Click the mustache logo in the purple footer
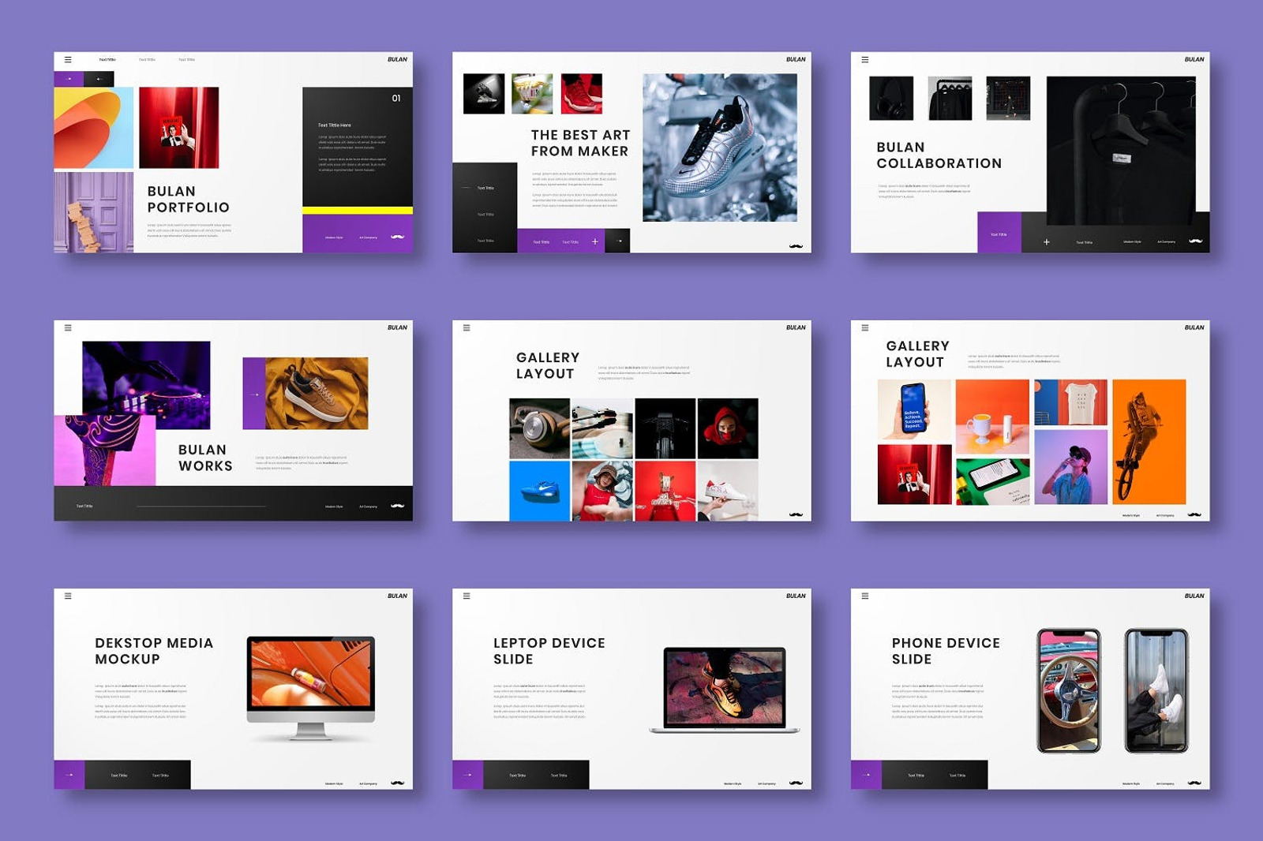 click(398, 237)
